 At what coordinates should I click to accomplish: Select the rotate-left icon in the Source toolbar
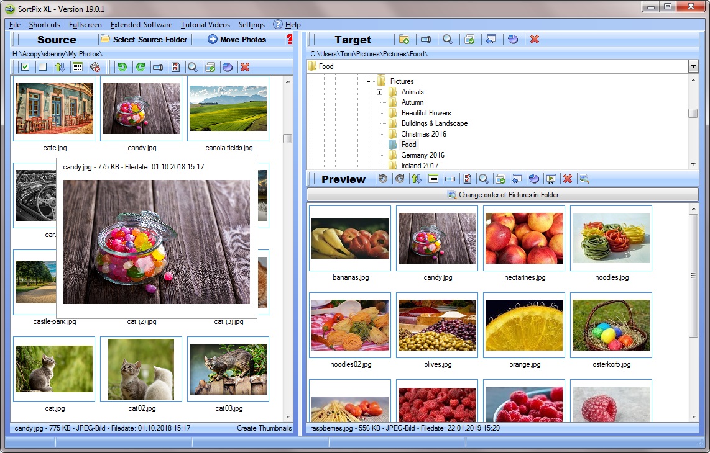coord(123,66)
